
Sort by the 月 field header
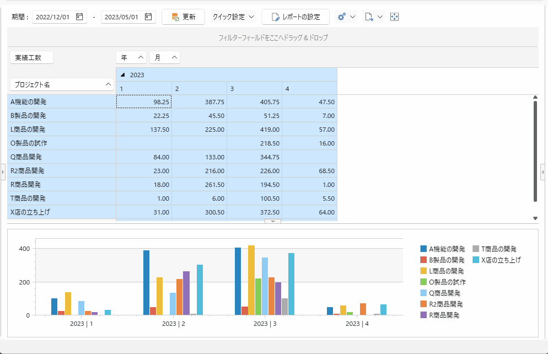164,57
